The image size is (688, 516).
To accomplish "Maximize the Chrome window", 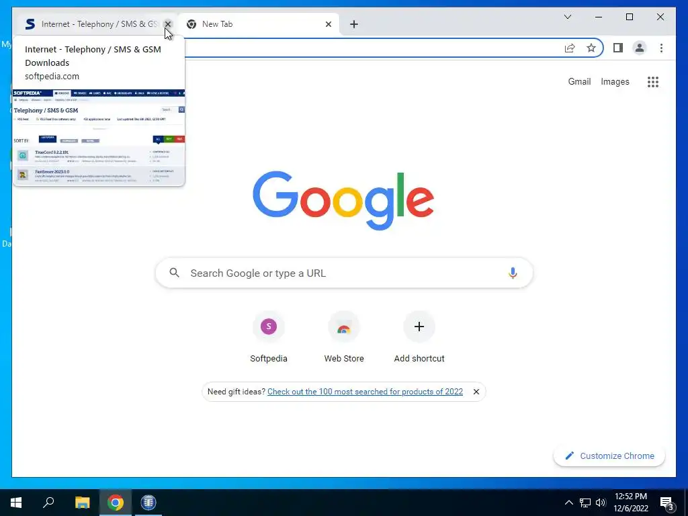I will click(x=629, y=17).
